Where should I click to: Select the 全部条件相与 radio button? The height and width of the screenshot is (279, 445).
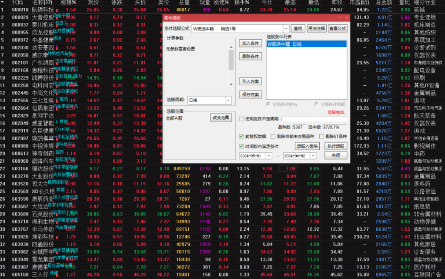(x=268, y=104)
